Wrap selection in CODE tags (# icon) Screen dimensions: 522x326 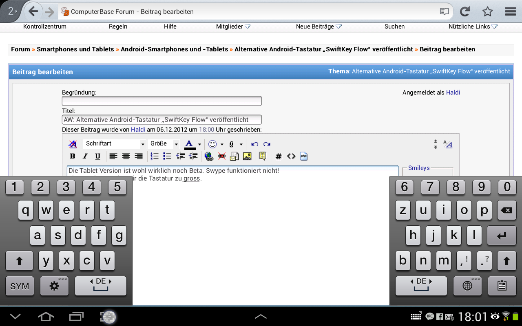pos(279,156)
